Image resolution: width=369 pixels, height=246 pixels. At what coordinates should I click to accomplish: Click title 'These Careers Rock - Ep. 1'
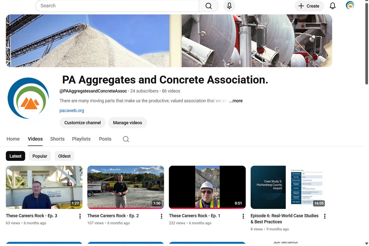[195, 216]
